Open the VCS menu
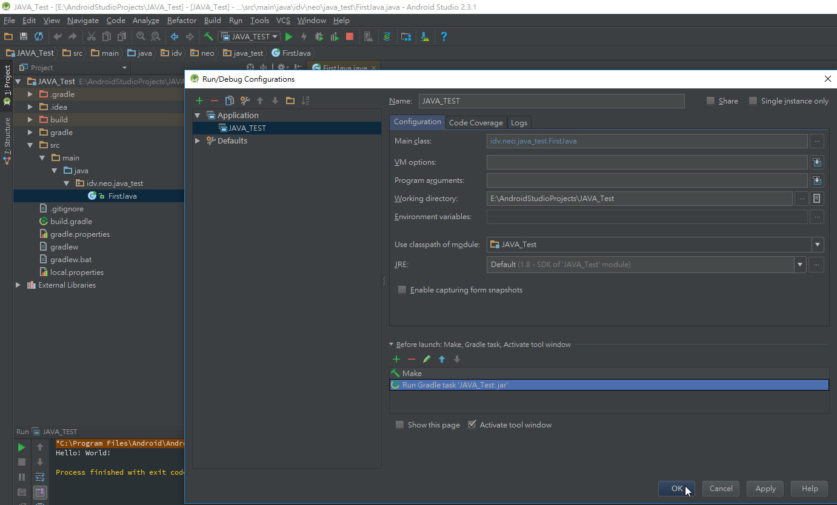Image resolution: width=837 pixels, height=505 pixels. (x=283, y=21)
